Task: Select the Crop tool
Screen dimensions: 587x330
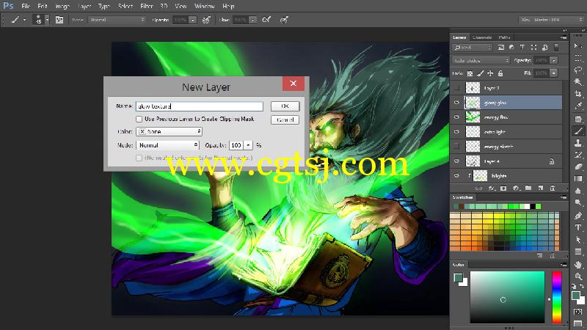Action: (578, 94)
